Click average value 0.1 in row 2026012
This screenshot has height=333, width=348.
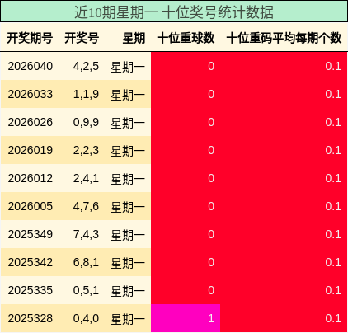pos(333,178)
